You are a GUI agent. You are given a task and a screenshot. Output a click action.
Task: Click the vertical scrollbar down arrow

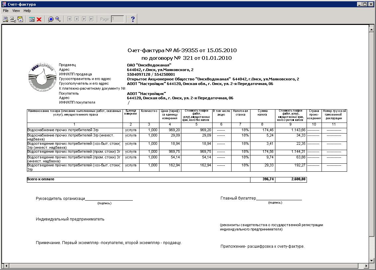[372, 261]
